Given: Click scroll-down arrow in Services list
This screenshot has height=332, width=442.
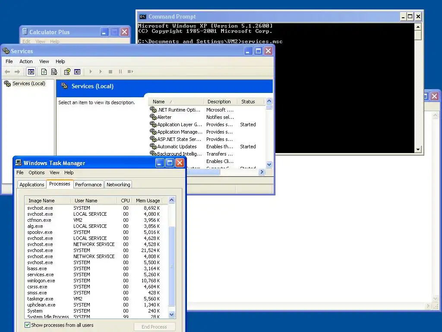Looking at the screenshot, I should pyautogui.click(x=269, y=164).
